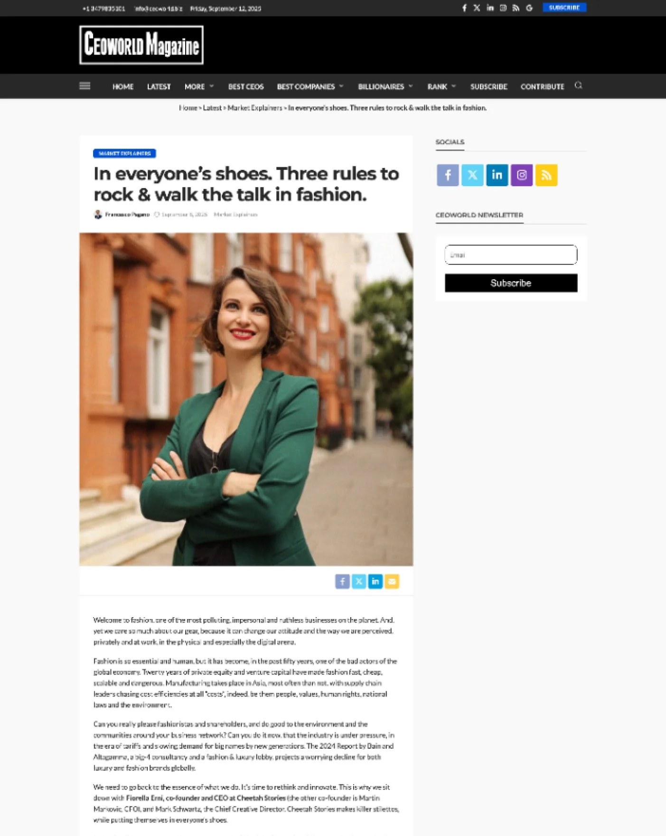This screenshot has height=836, width=666.
Task: Open Market Explainers breadcrumb link
Action: (255, 108)
